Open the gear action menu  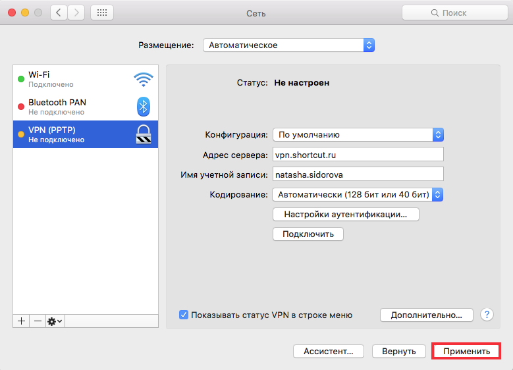pos(55,321)
